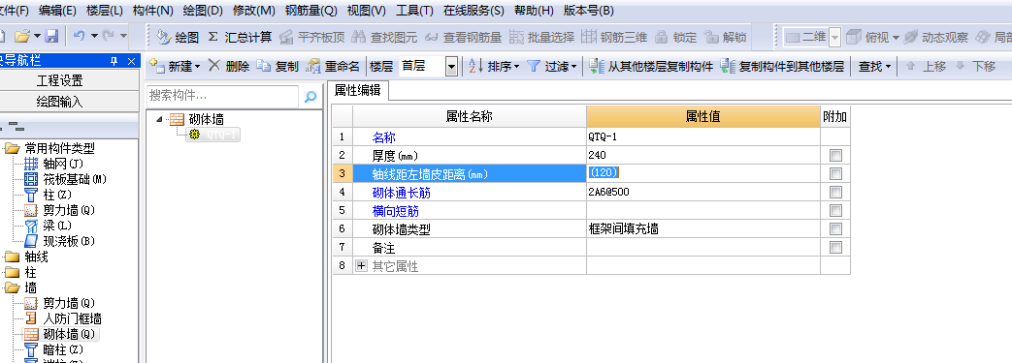The width and height of the screenshot is (1012, 363).
Task: Click 查看钢筋量 toolbar item
Action: pyautogui.click(x=464, y=38)
